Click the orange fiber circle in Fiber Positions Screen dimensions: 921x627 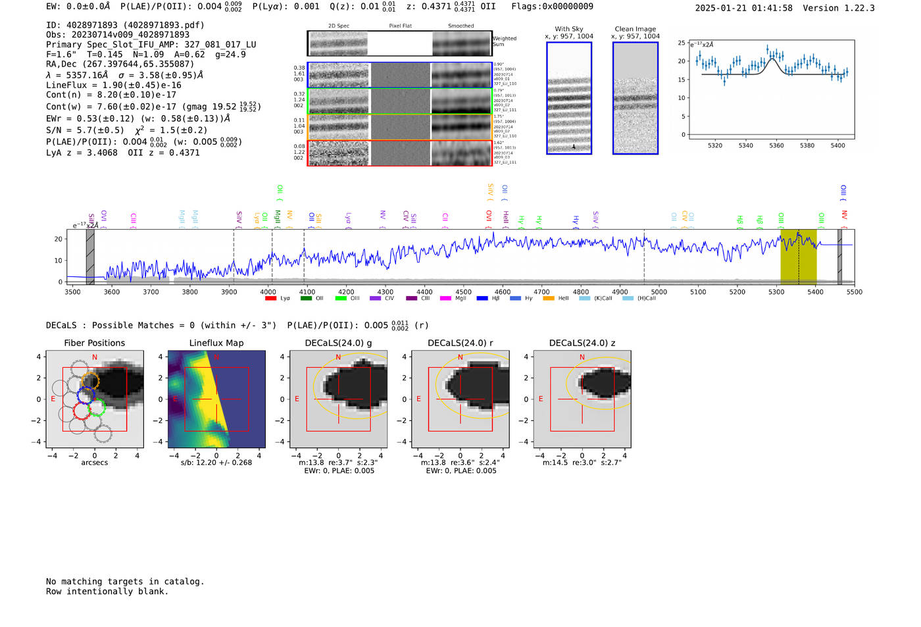[91, 381]
